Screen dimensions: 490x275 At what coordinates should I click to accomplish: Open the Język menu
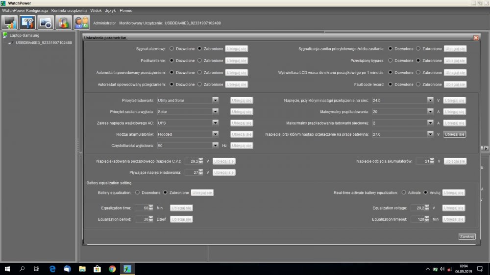[x=110, y=10]
